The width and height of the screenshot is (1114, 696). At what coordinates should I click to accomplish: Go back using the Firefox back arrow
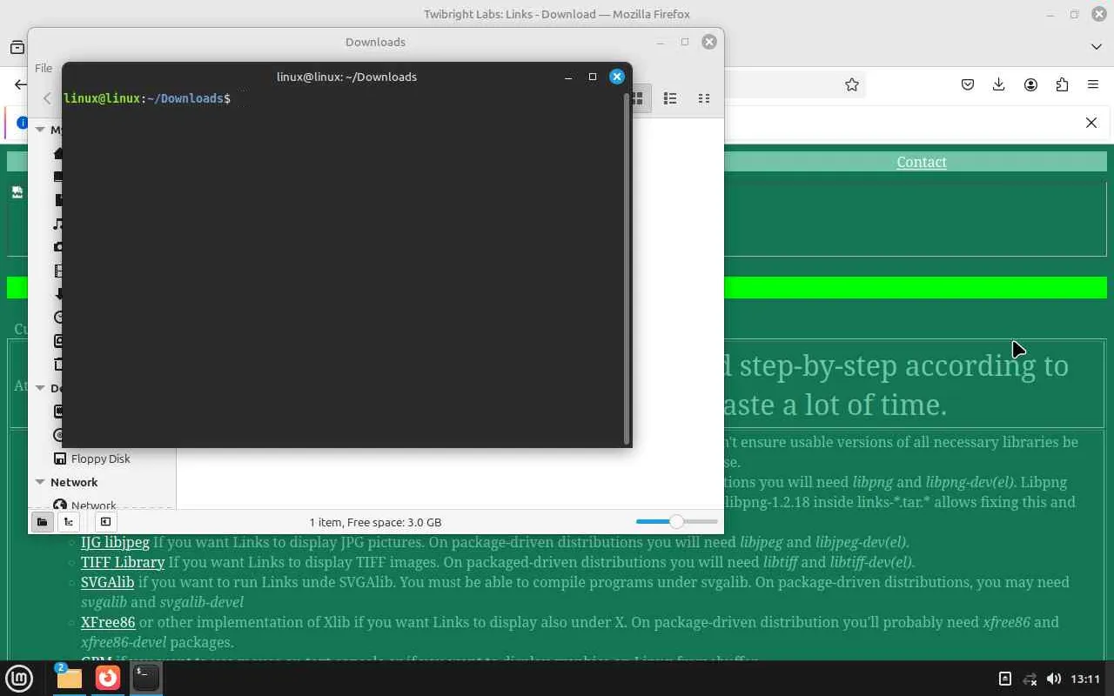[x=20, y=84]
